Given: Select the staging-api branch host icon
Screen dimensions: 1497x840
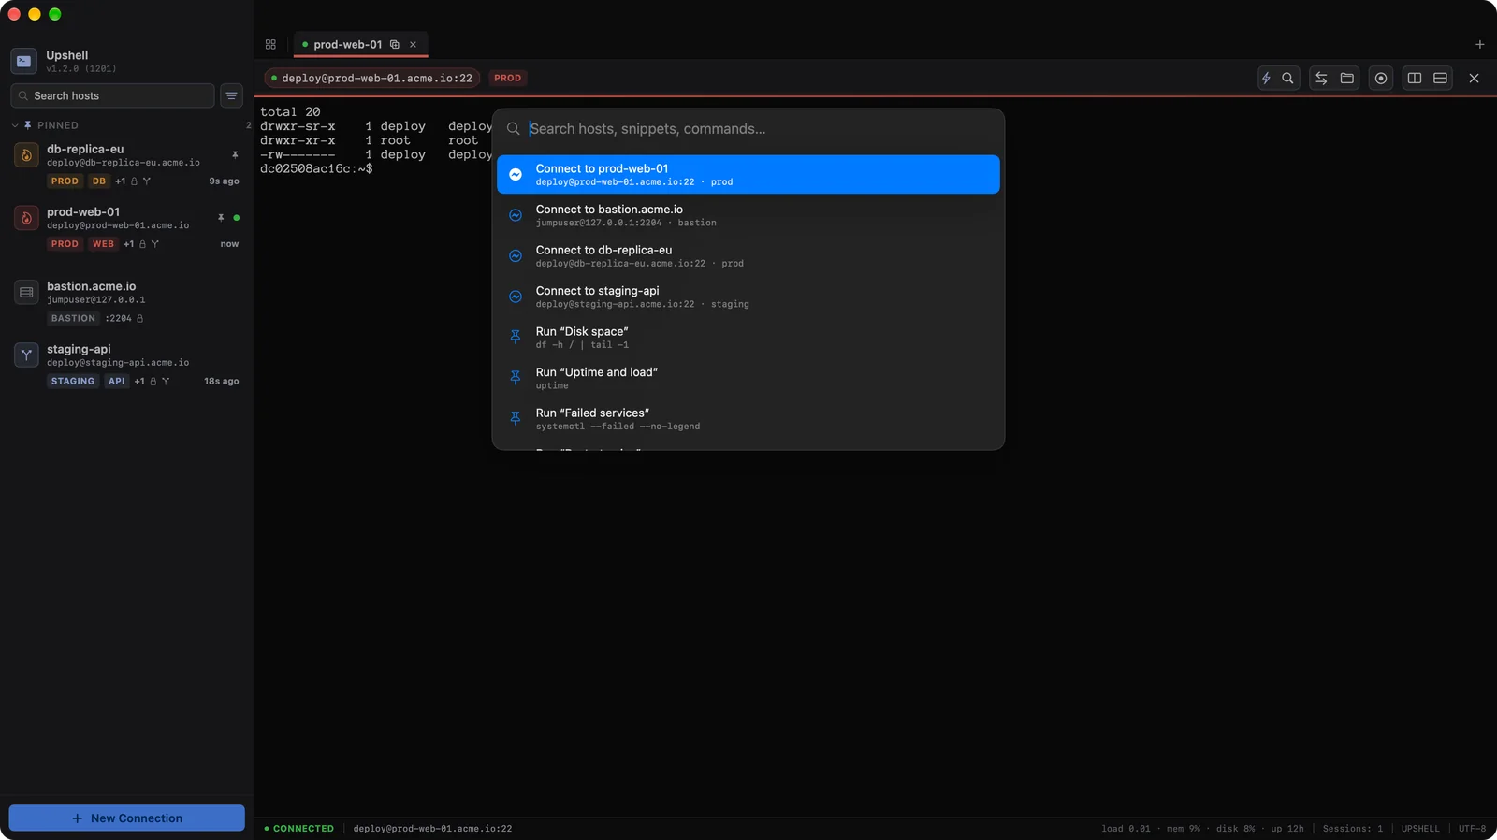Looking at the screenshot, I should [26, 355].
